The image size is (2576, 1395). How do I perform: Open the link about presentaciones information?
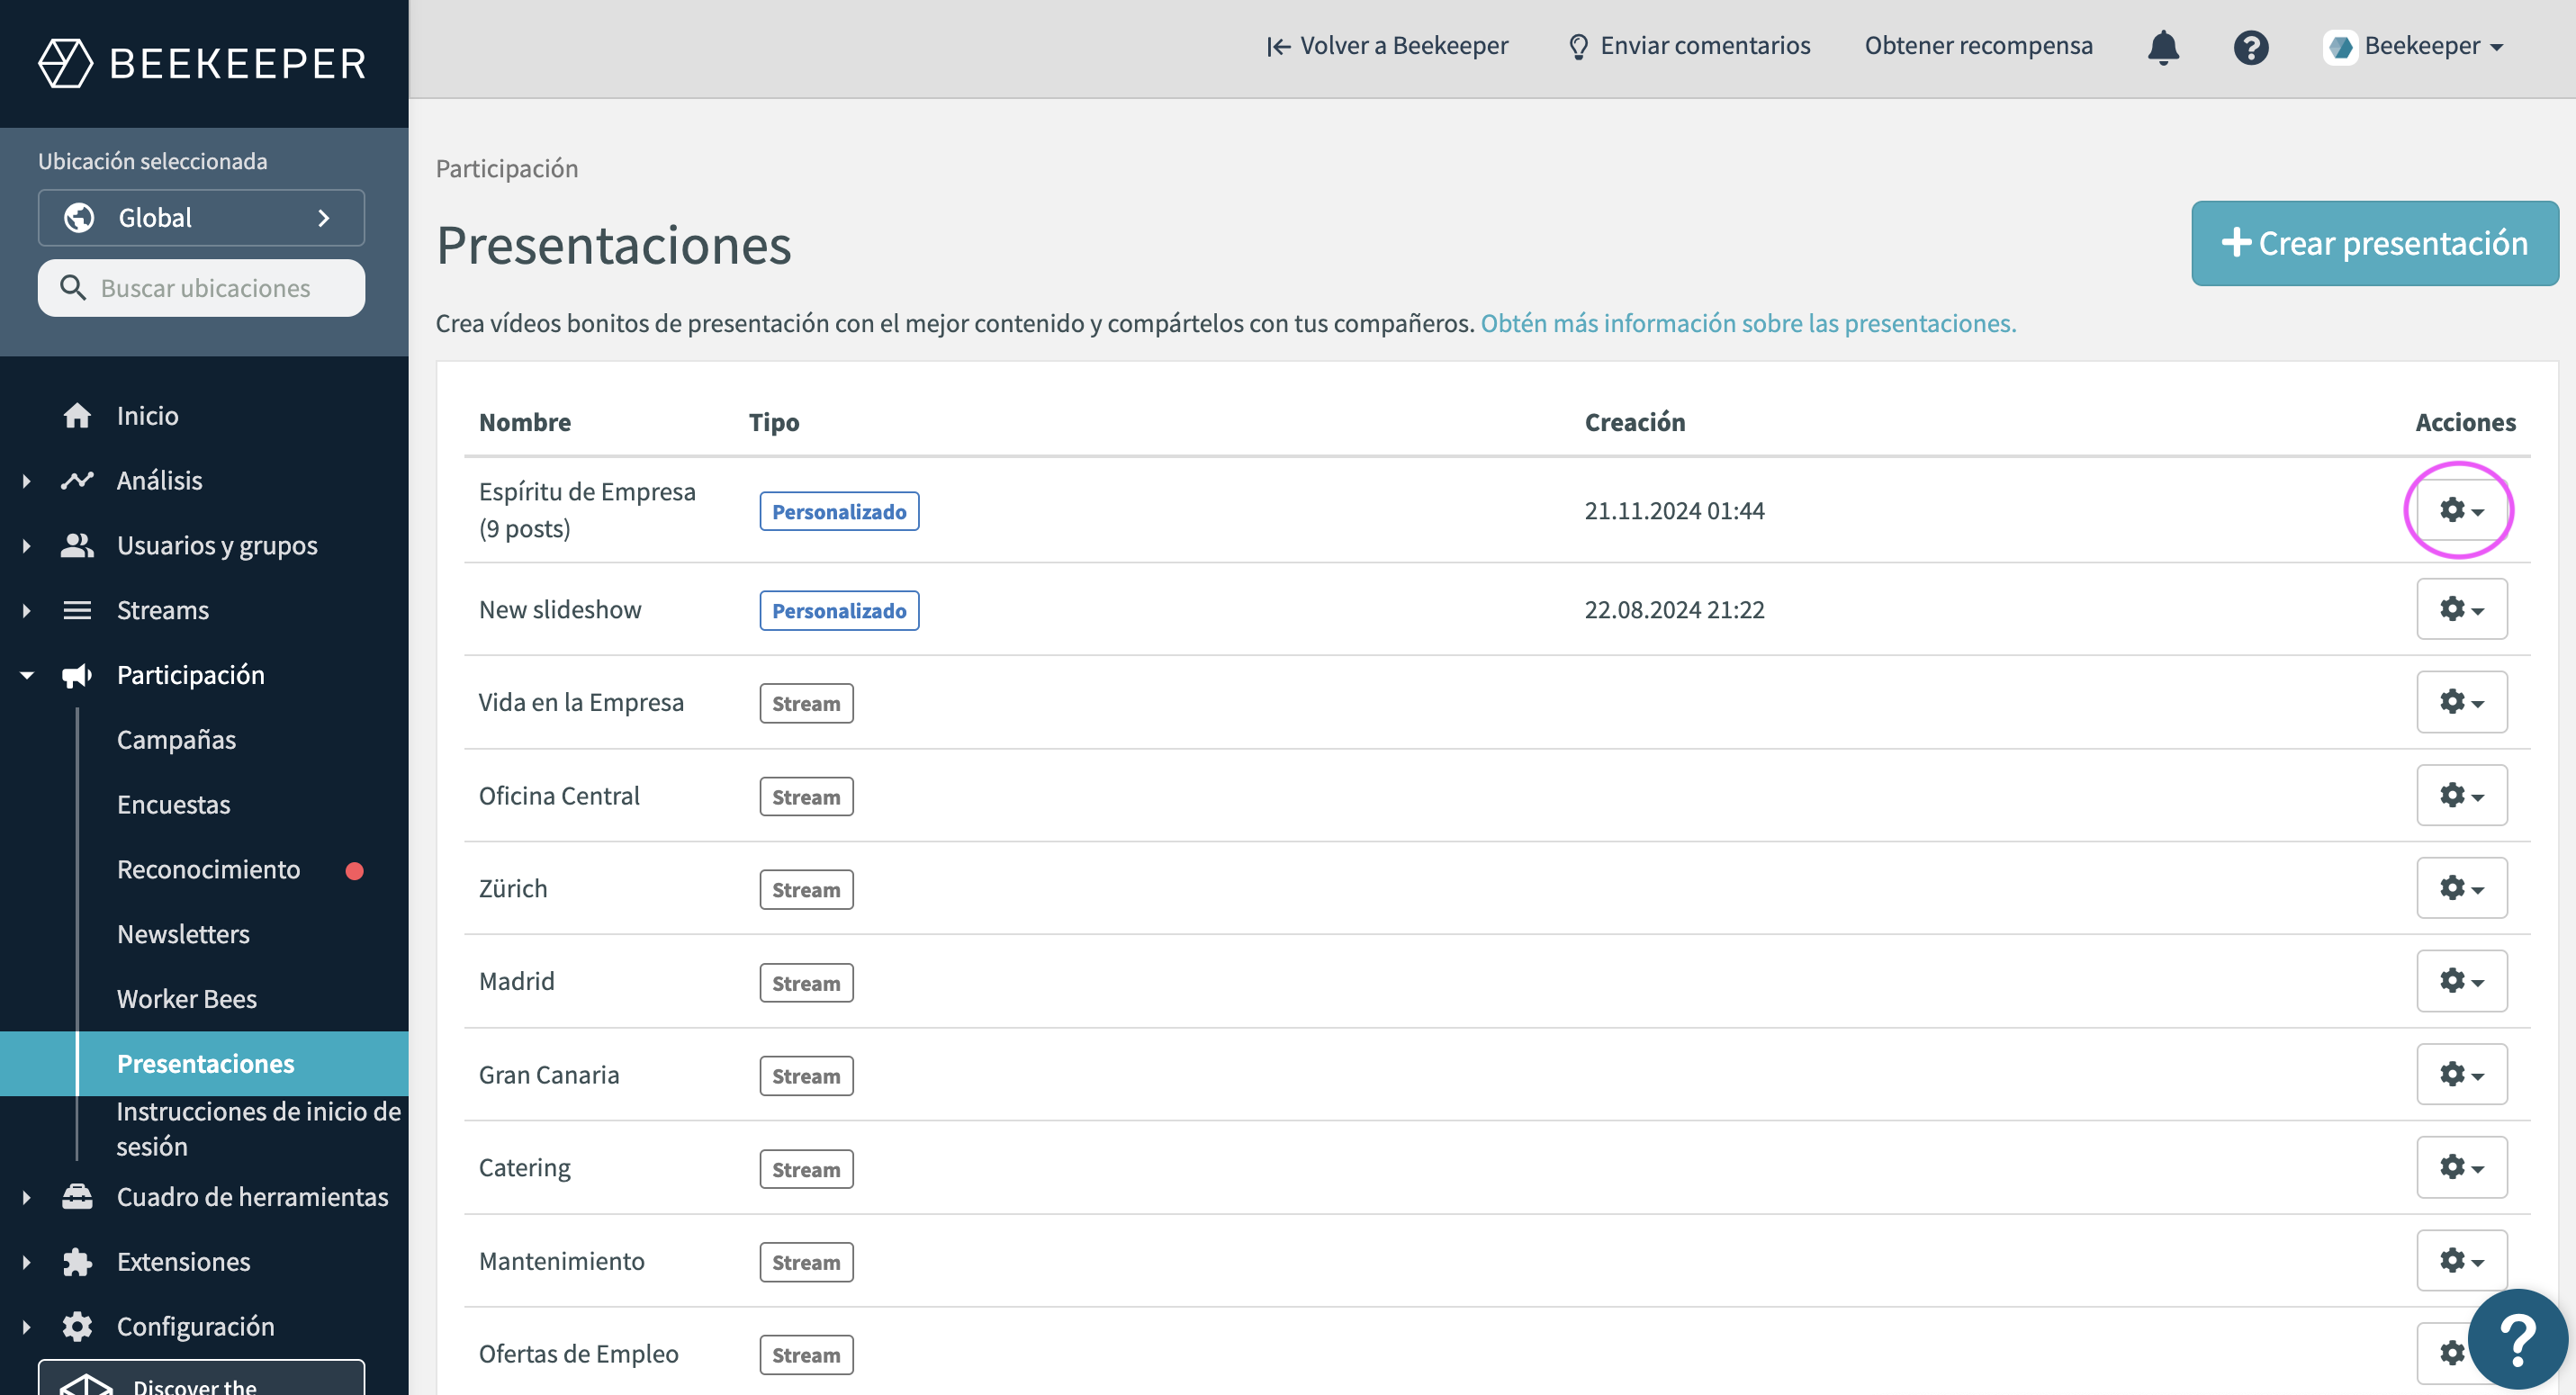(1748, 323)
